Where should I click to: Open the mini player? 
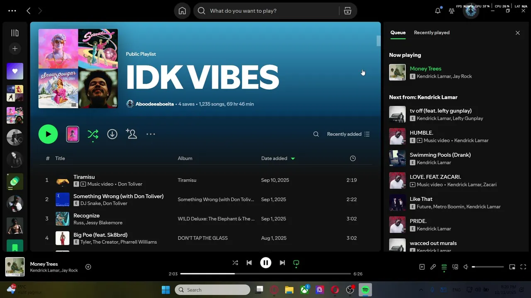coord(512,267)
